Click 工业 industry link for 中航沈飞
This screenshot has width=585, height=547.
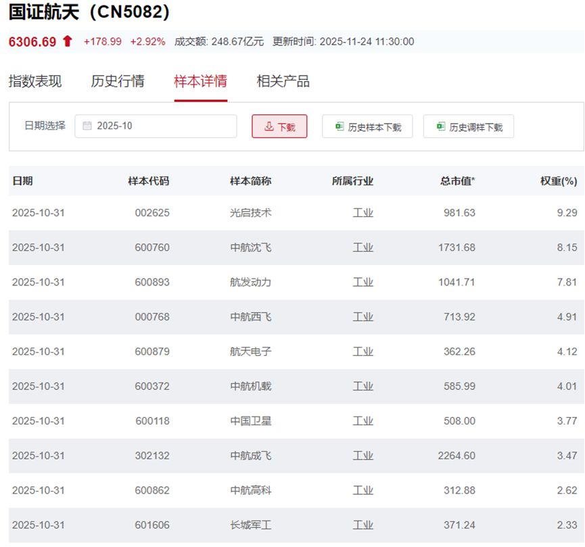point(362,247)
